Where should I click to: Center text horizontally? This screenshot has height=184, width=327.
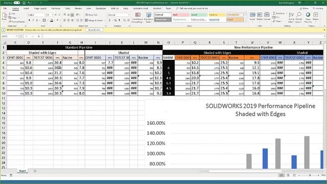click(x=68, y=20)
